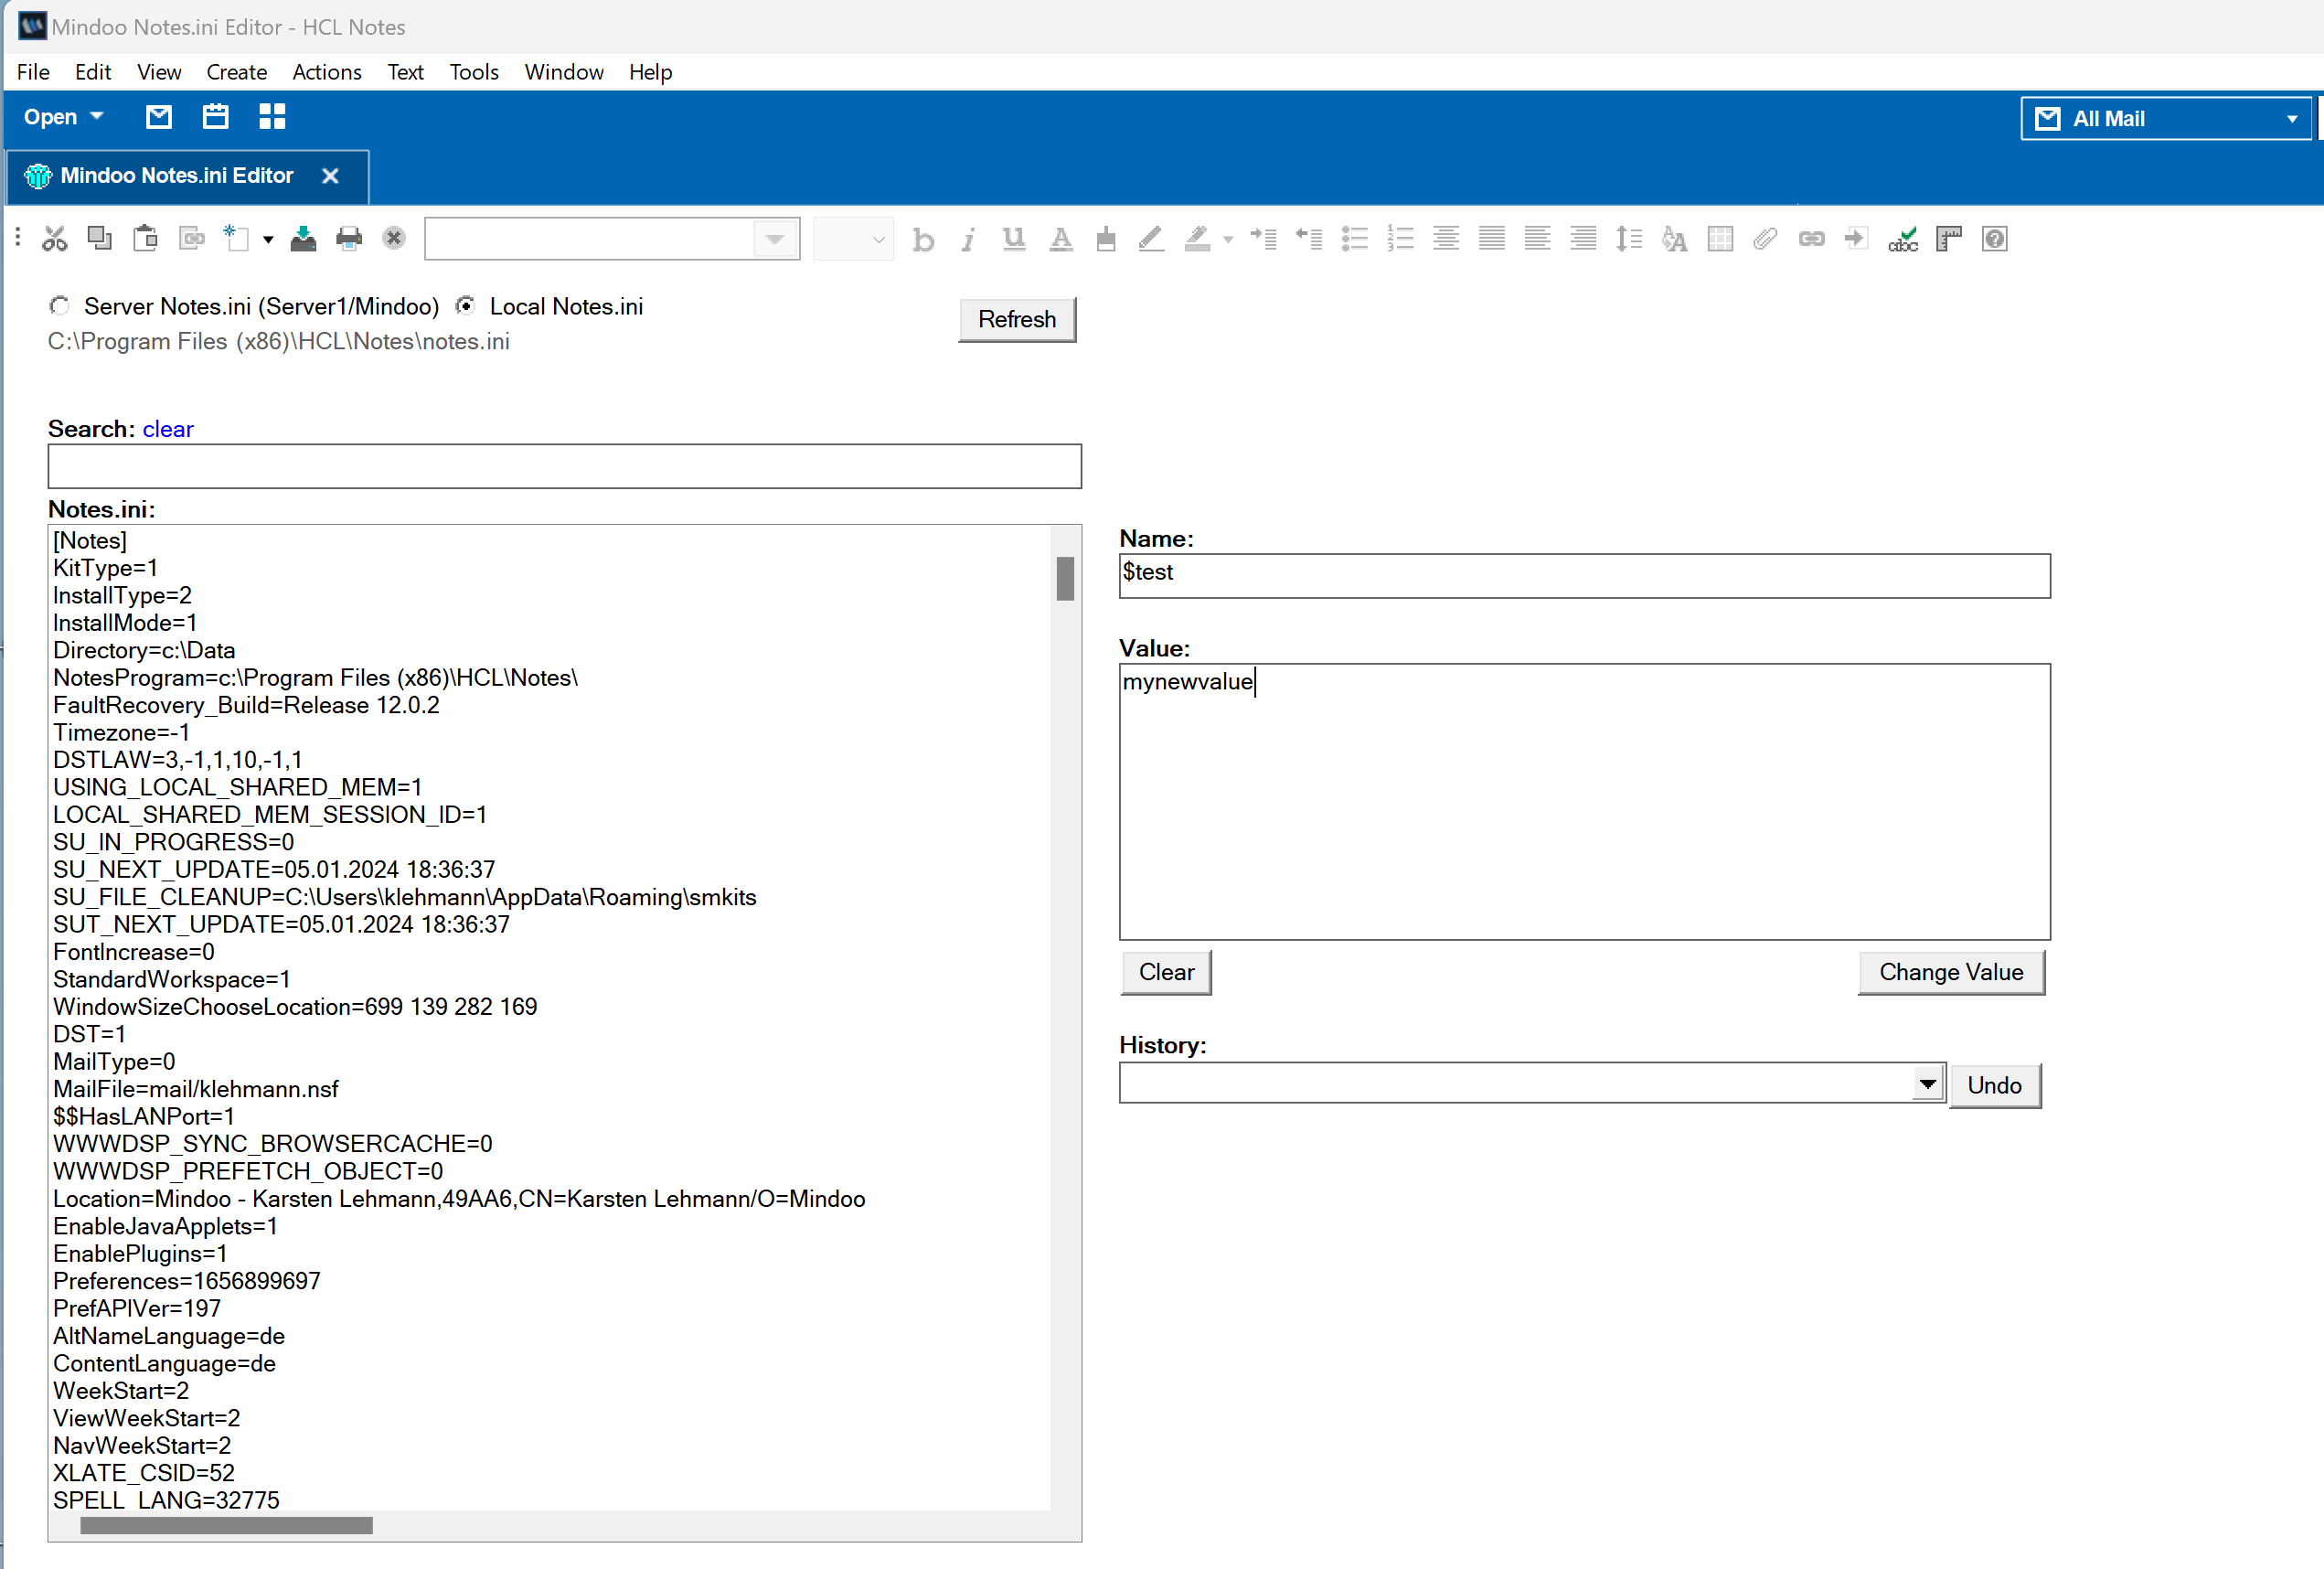The height and width of the screenshot is (1569, 2324).
Task: Toggle Bold formatting icon
Action: coord(923,239)
